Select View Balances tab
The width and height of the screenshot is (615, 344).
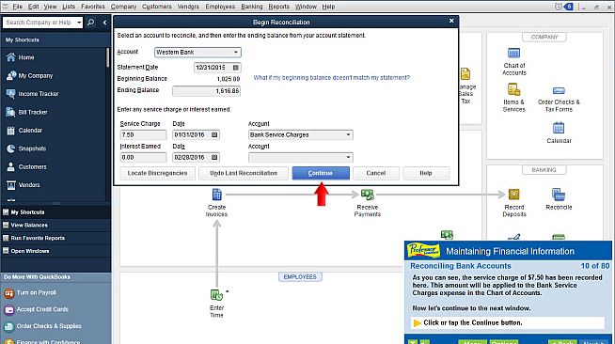click(55, 225)
